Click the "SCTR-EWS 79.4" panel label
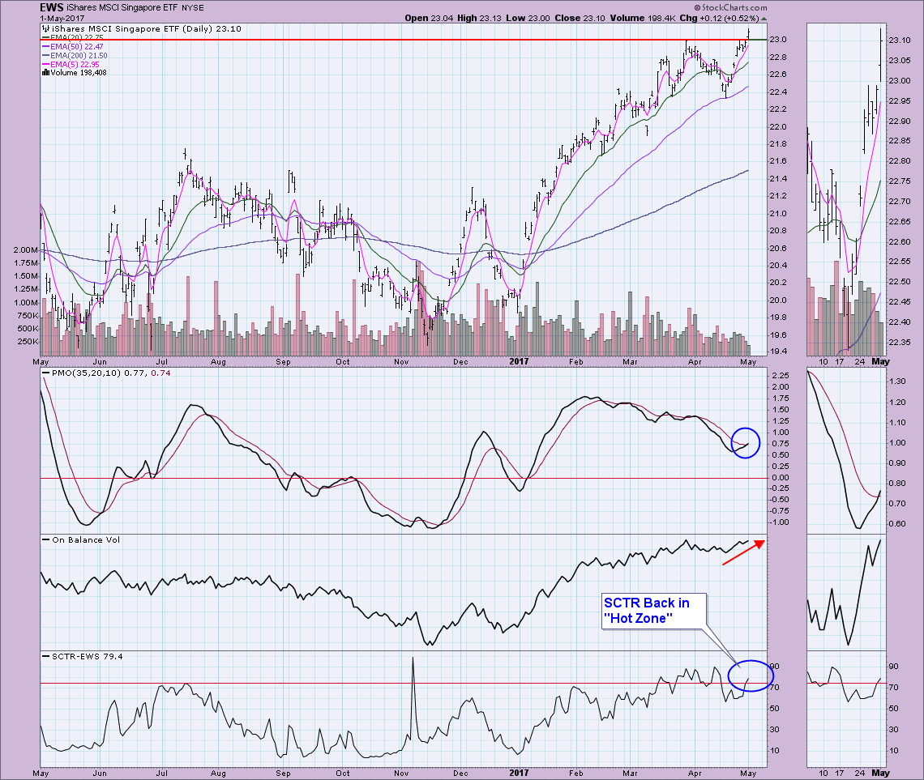 [88, 656]
